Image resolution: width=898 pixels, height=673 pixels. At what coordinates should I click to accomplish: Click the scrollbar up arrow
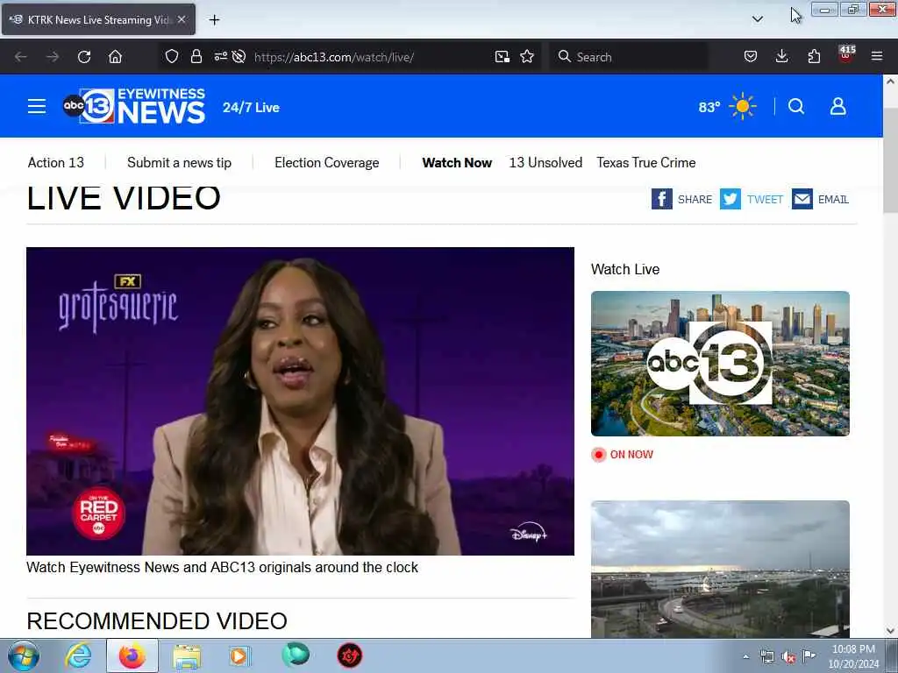point(890,81)
